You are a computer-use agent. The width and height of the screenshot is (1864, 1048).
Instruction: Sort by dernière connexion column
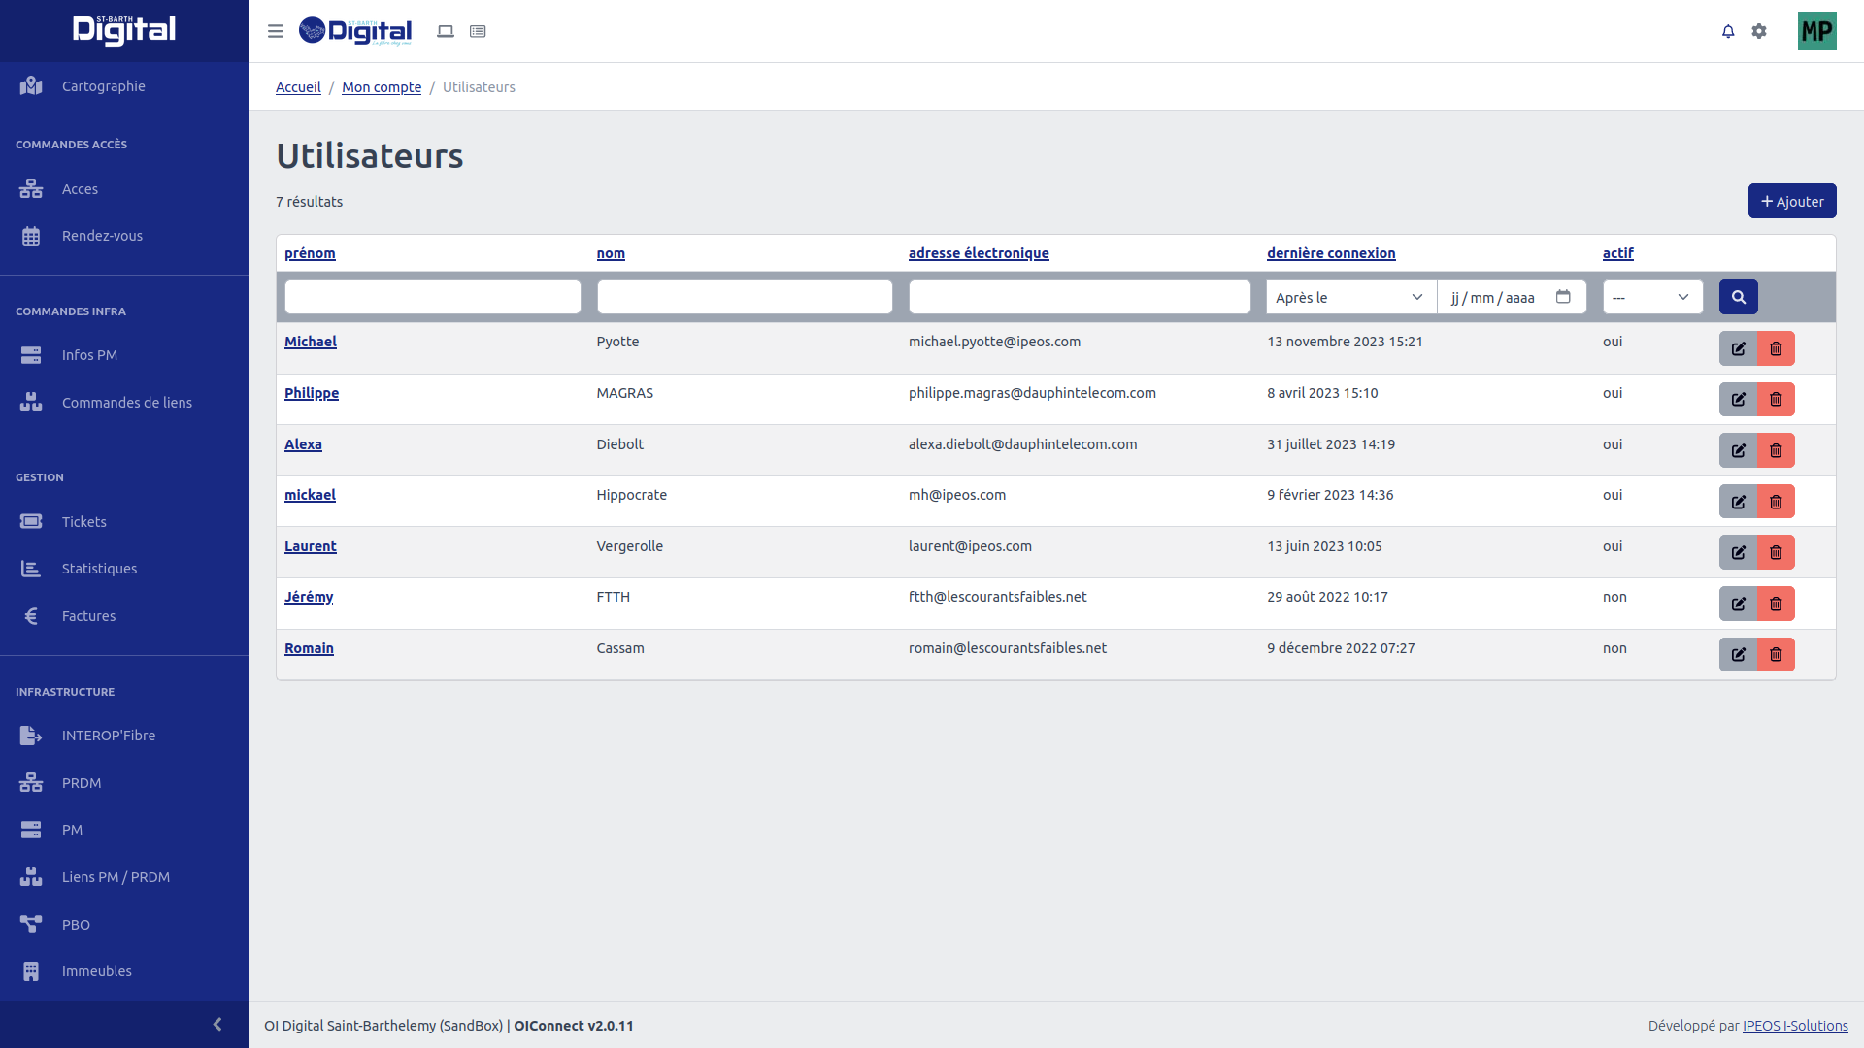1330,253
